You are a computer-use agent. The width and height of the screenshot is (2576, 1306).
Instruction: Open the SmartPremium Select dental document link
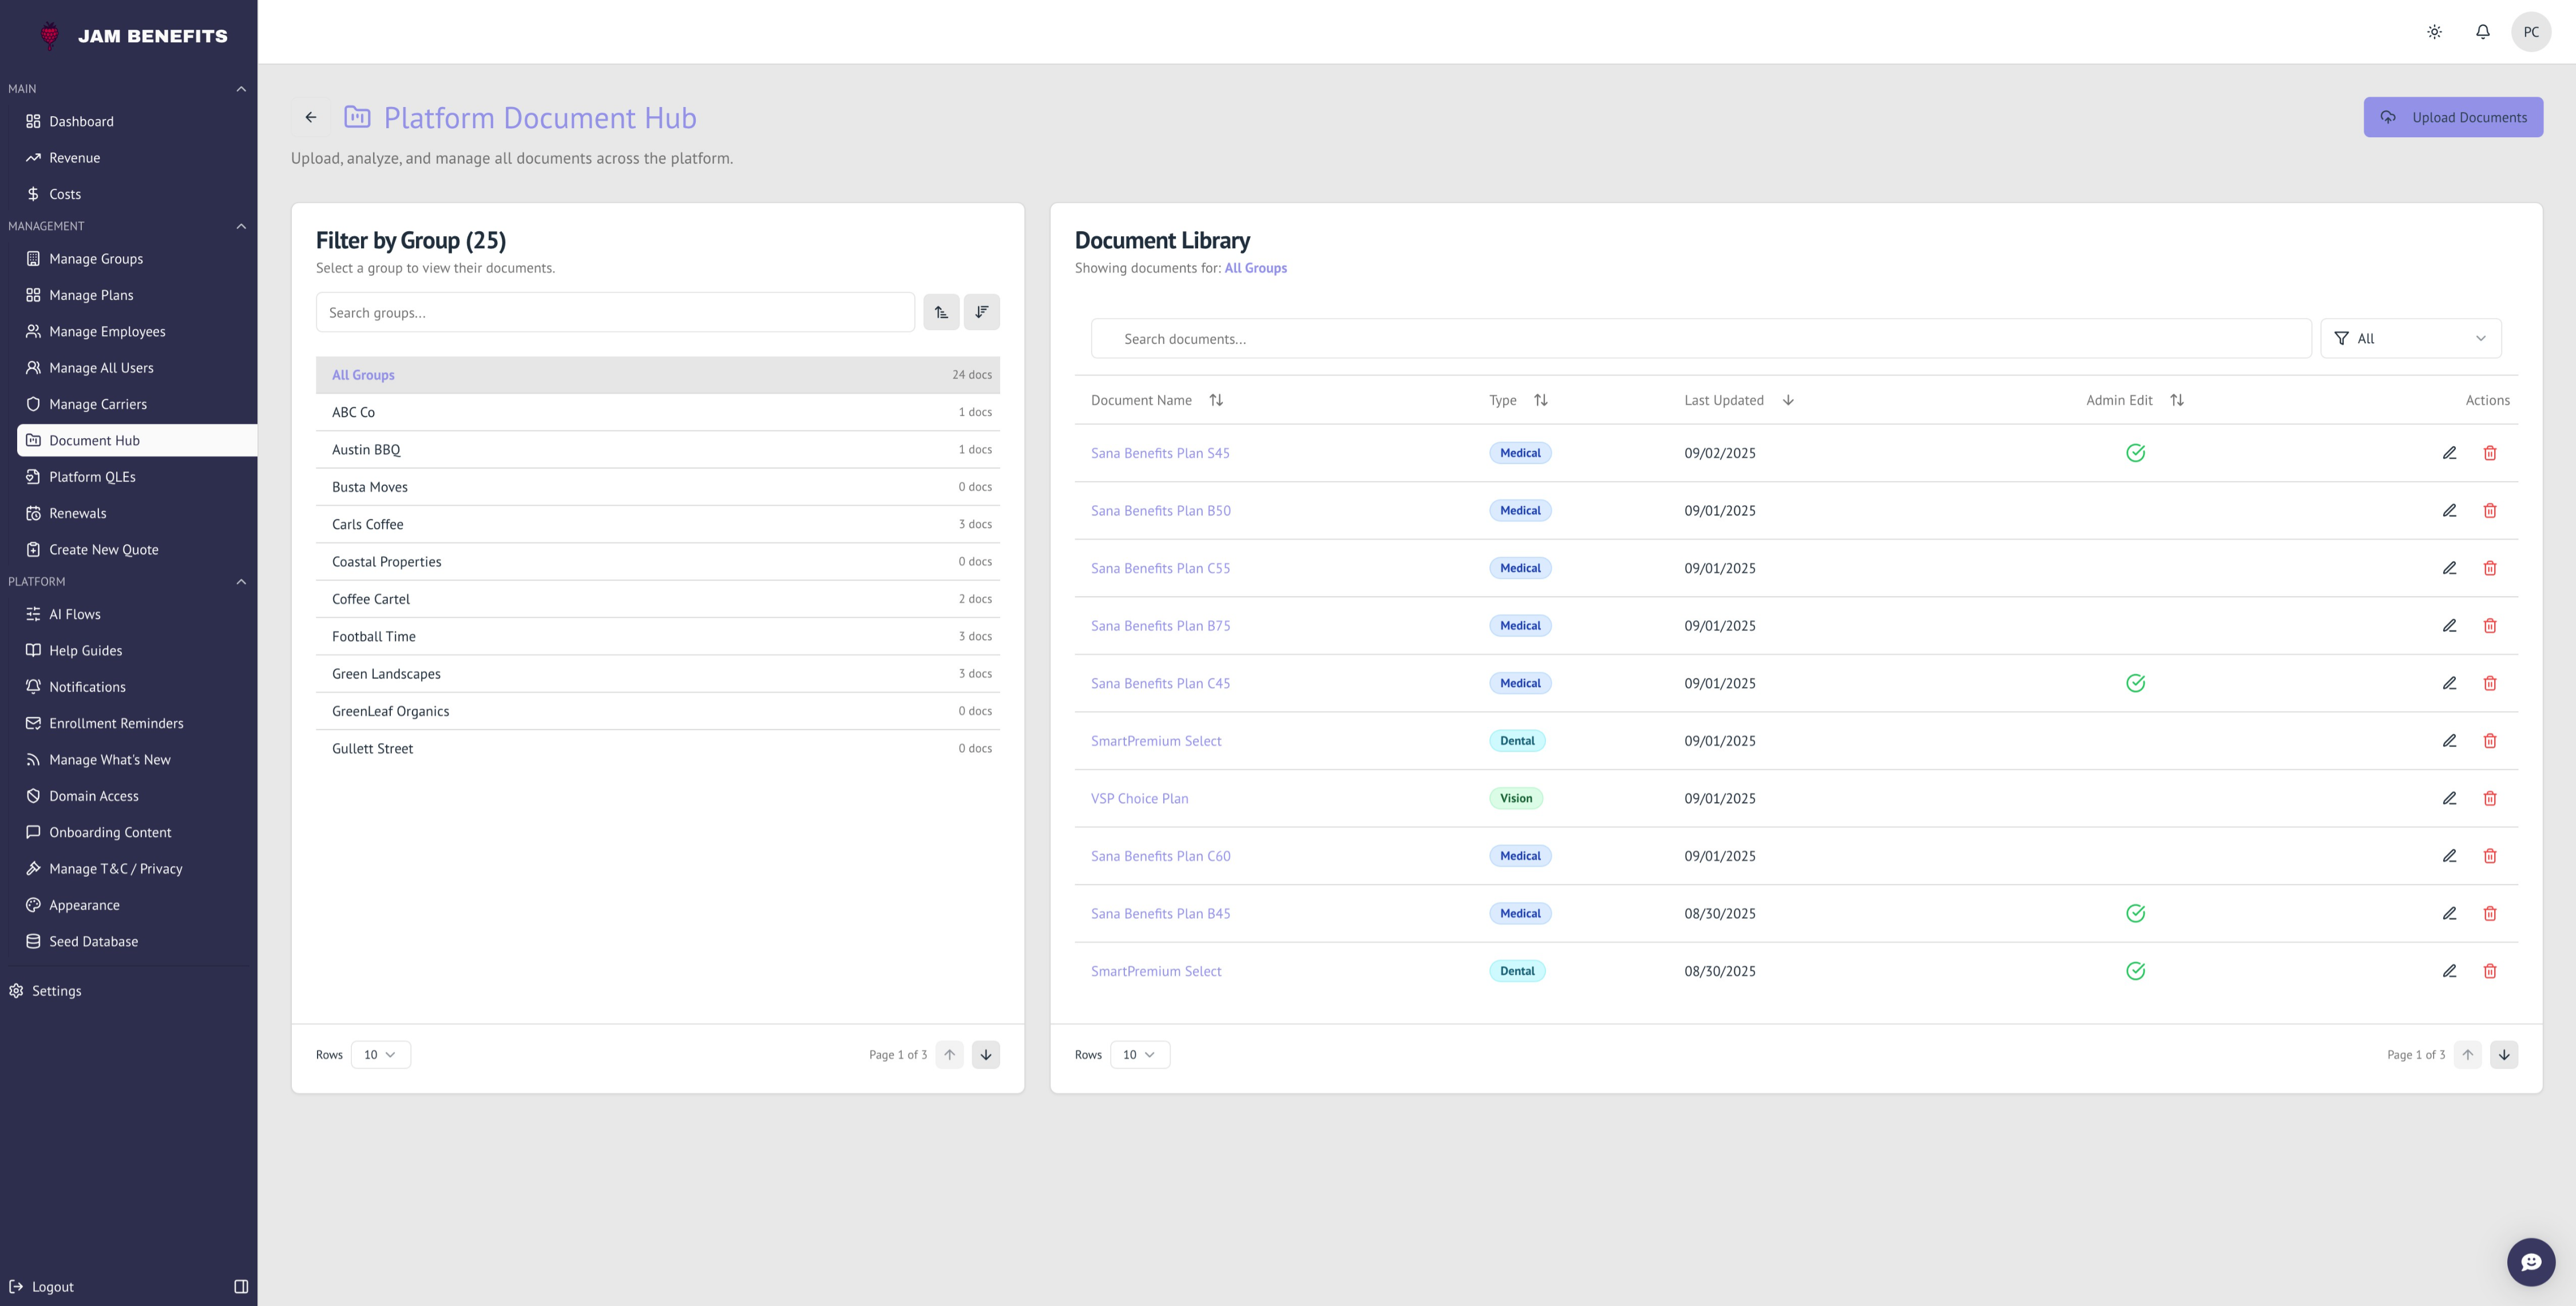[x=1156, y=741]
